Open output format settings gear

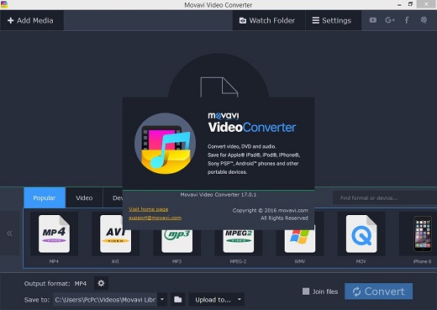101,283
